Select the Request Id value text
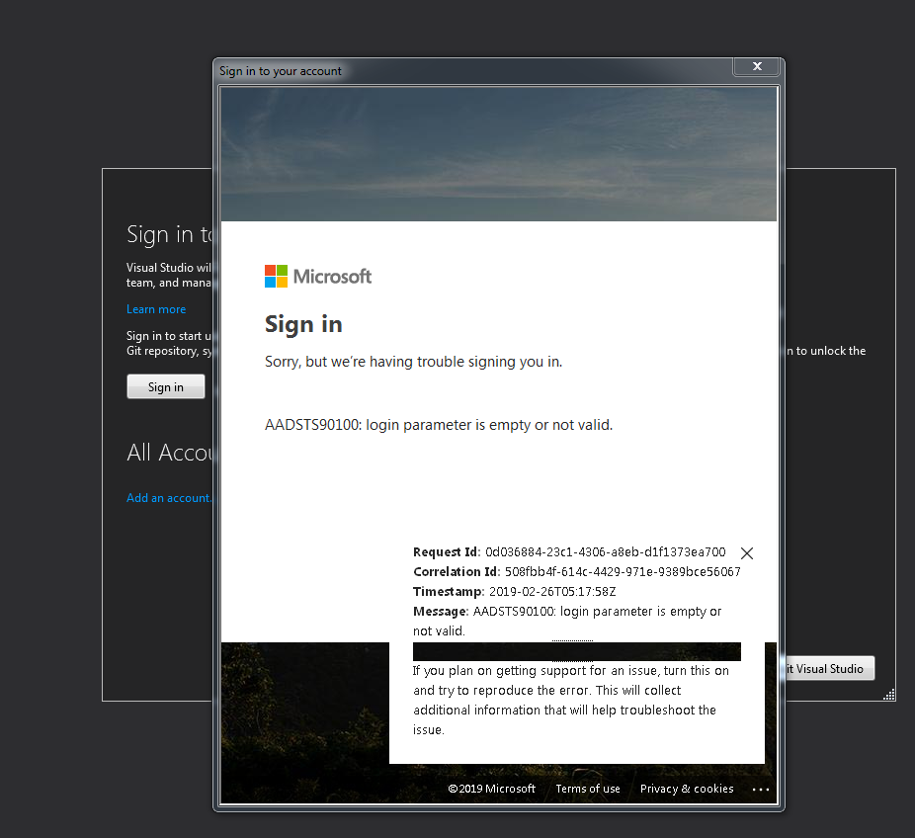 [605, 552]
